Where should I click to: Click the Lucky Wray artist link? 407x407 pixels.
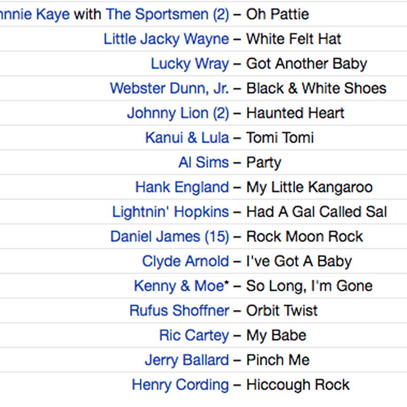coord(190,64)
